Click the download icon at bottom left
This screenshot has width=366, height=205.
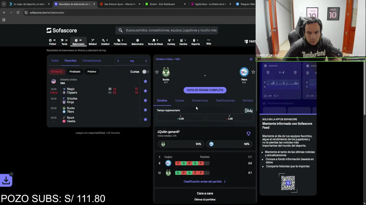click(x=6, y=180)
